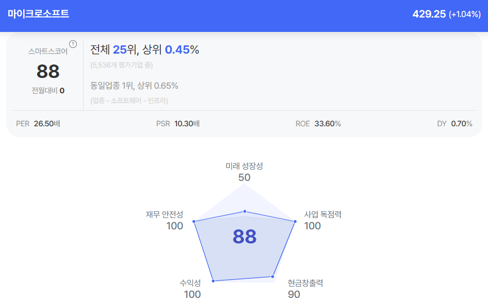
Task: Select the 미래 성장성 radar label
Action: click(244, 166)
